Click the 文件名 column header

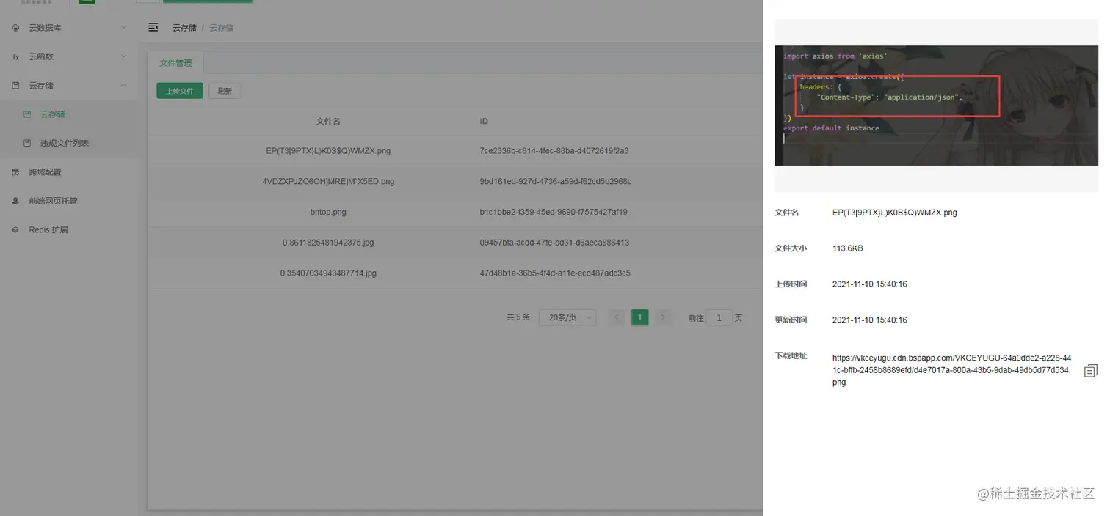pos(328,121)
